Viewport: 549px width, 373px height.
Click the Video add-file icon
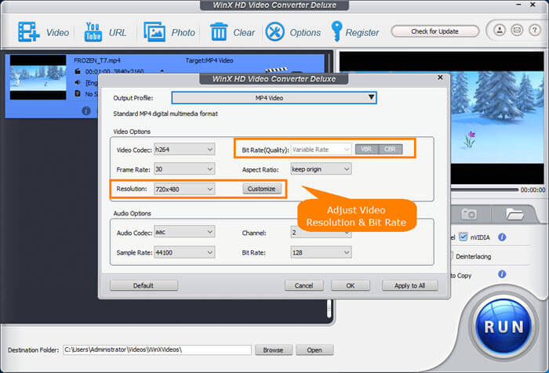click(x=29, y=32)
